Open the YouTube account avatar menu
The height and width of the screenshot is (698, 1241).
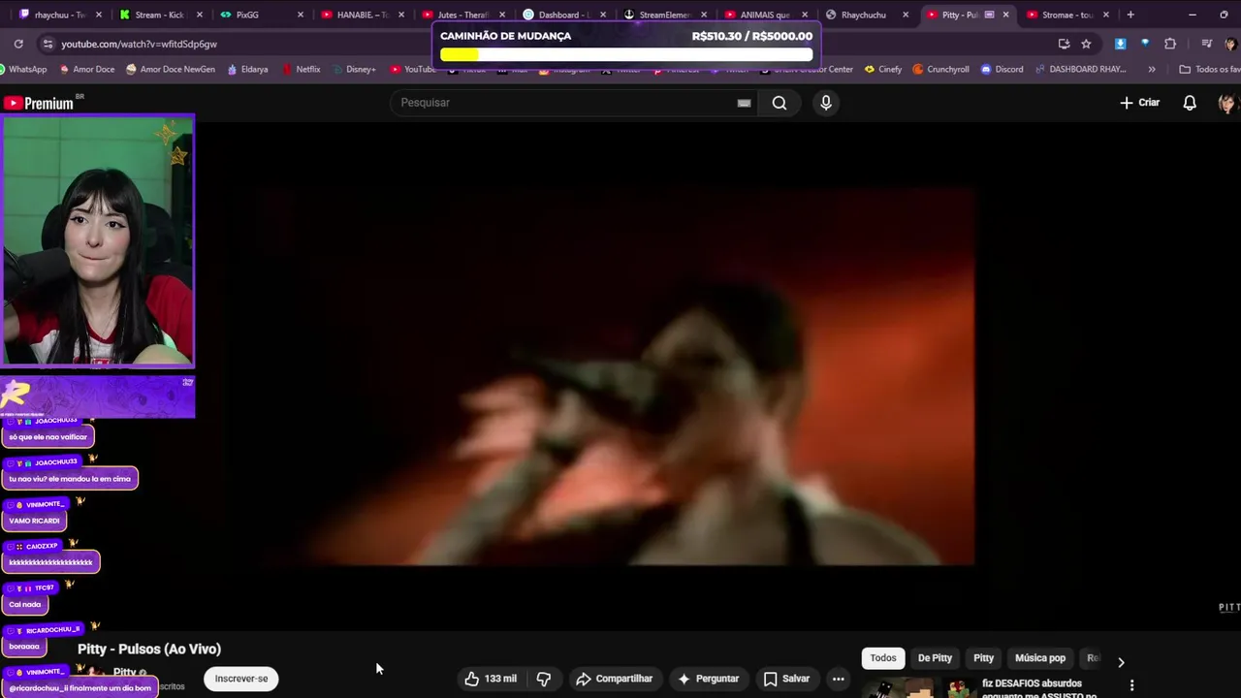pos(1227,103)
